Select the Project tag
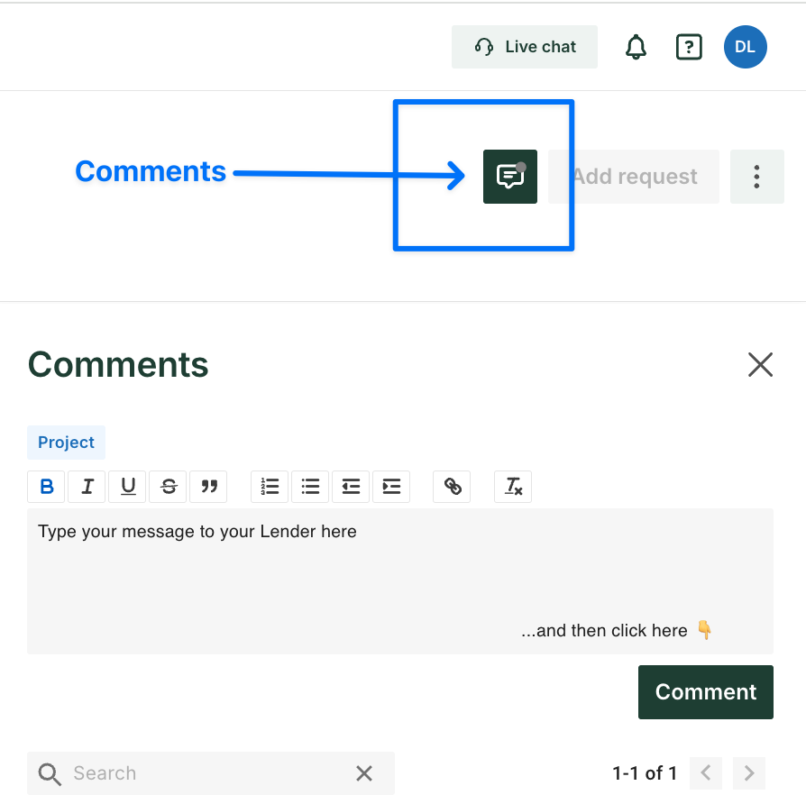Image resolution: width=806 pixels, height=804 pixels. (x=66, y=443)
